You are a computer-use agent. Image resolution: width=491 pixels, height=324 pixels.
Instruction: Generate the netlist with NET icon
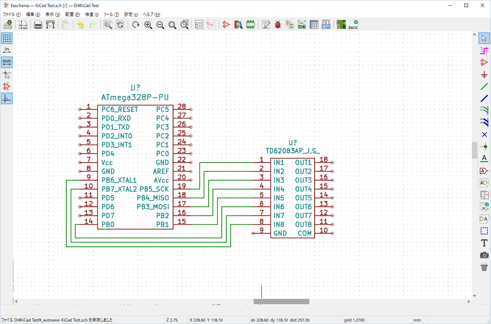pyautogui.click(x=302, y=25)
